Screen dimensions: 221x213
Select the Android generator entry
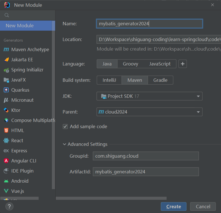tap(26, 181)
